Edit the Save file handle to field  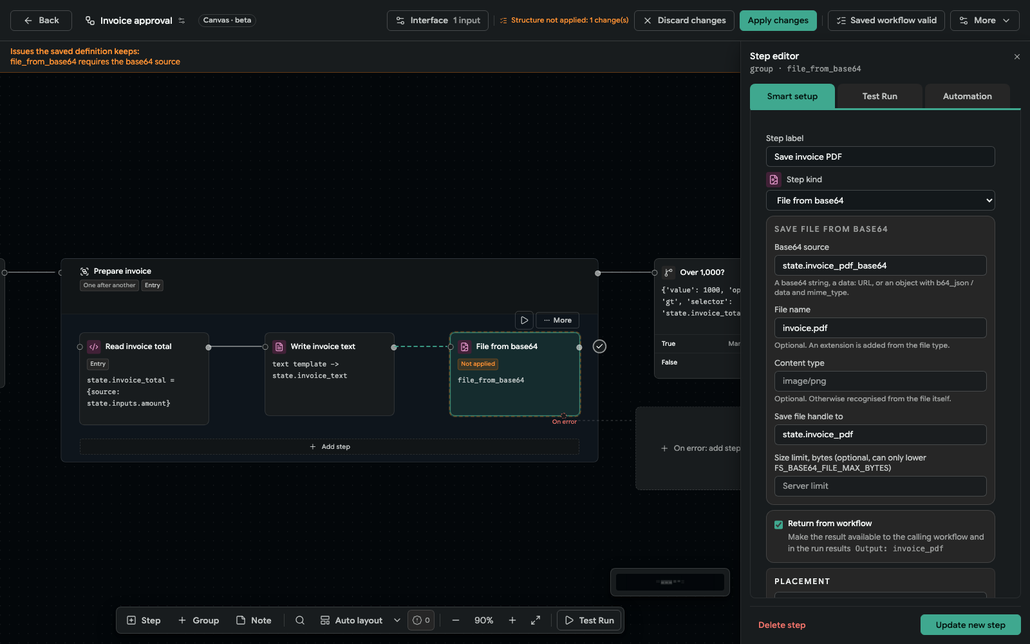tap(881, 435)
